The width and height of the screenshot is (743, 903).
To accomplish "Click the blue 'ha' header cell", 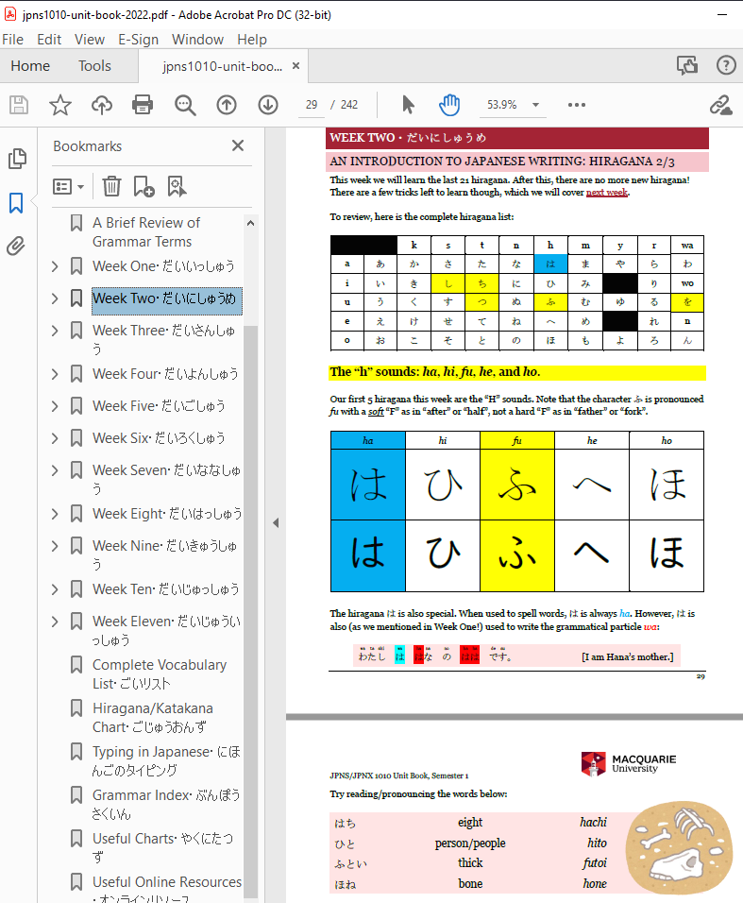I will point(368,440).
